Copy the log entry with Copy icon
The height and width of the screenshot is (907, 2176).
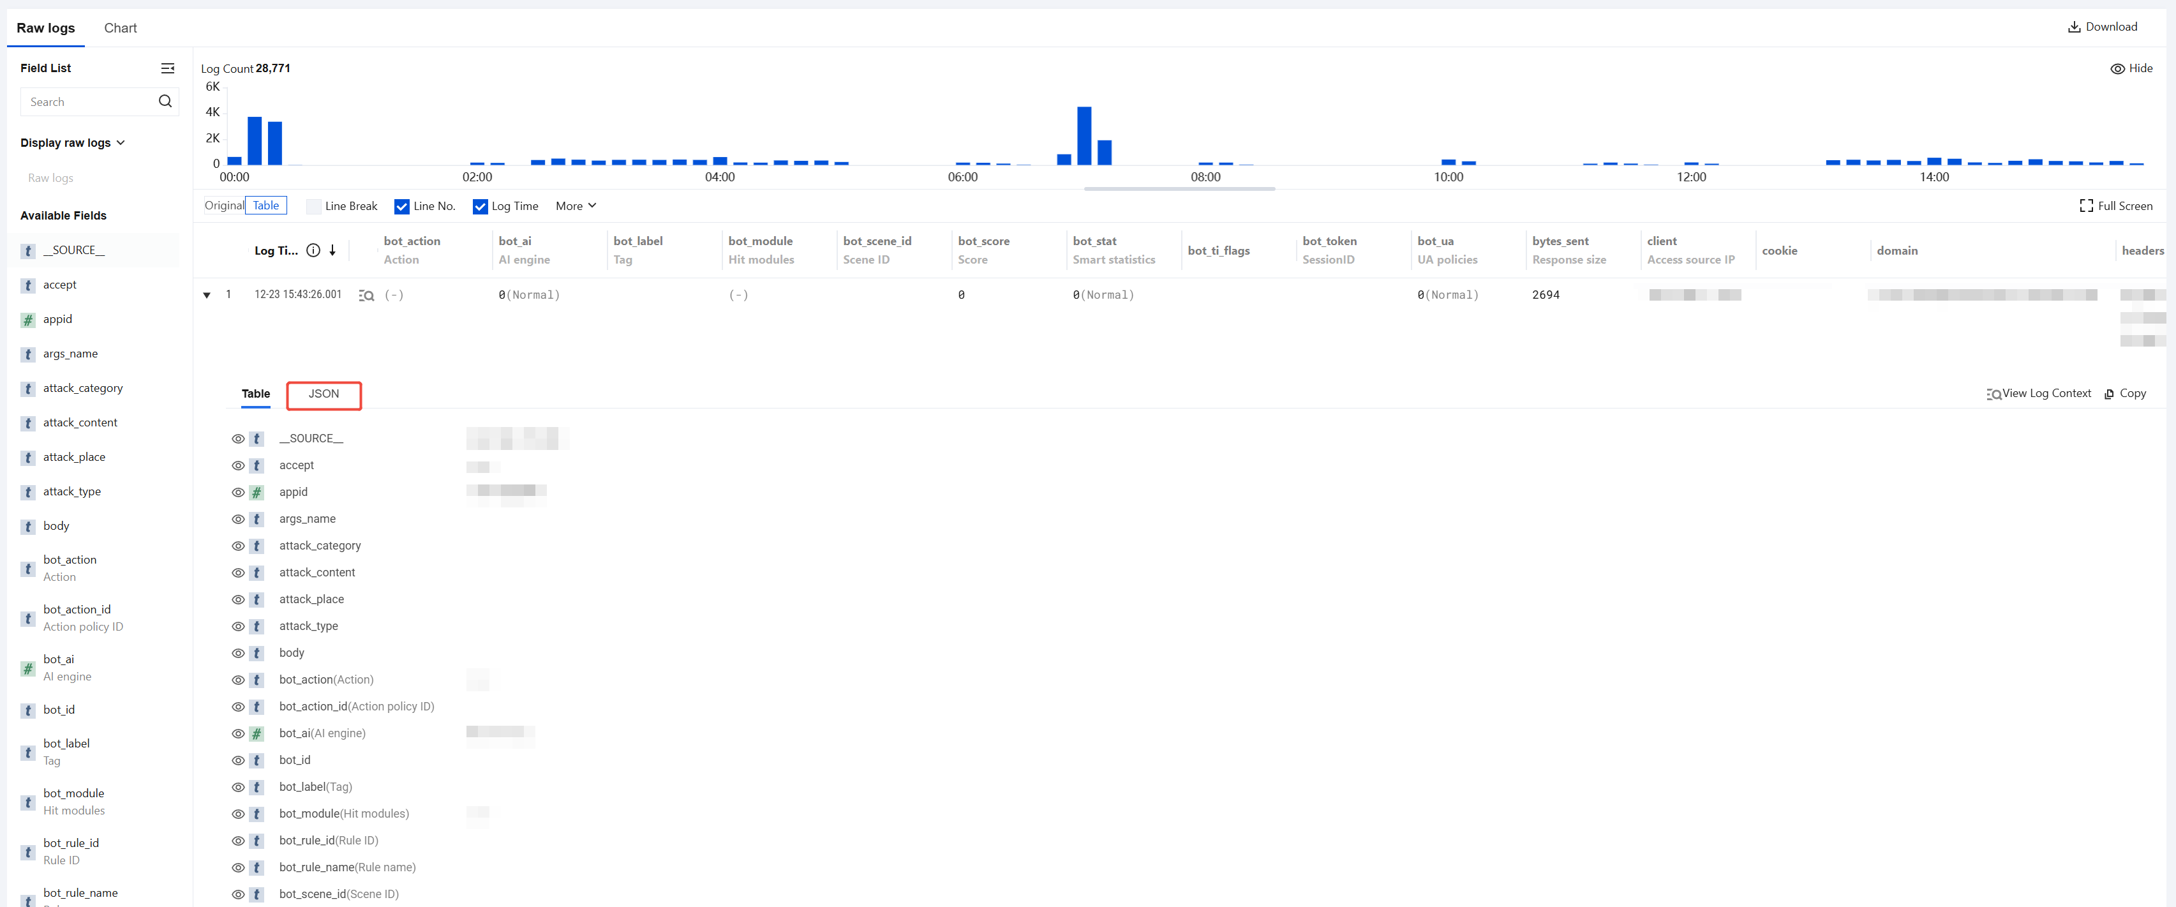(2109, 394)
